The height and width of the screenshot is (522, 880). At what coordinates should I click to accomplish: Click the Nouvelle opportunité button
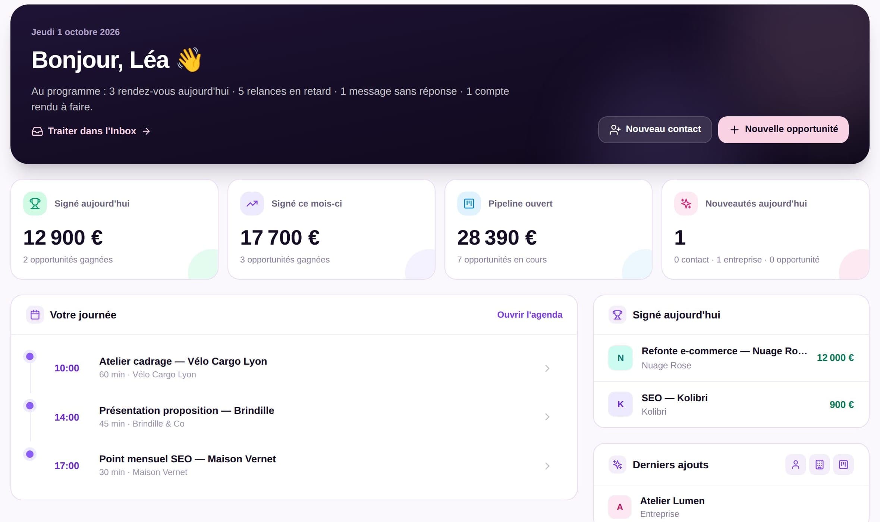coord(783,130)
